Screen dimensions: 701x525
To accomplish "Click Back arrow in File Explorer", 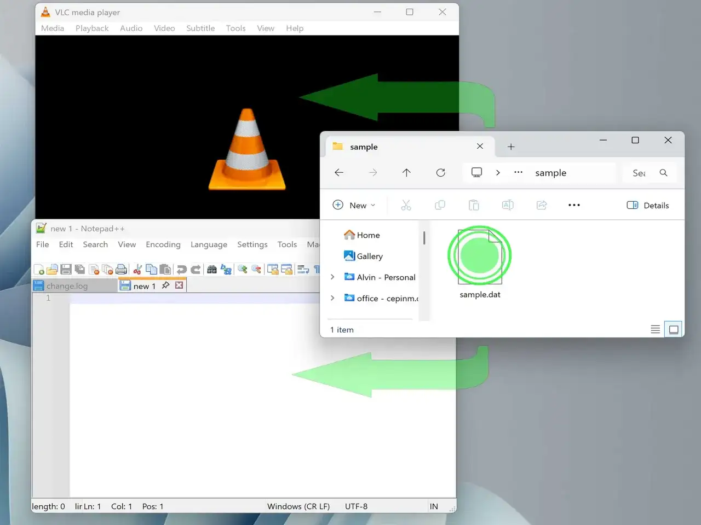I will tap(339, 173).
